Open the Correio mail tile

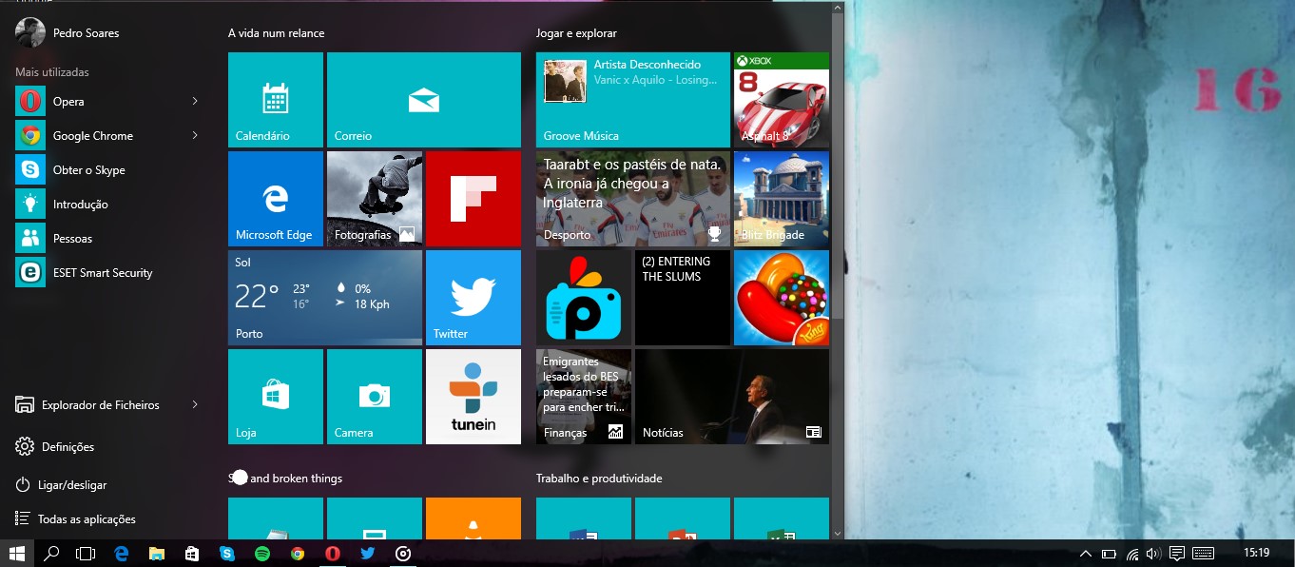pos(424,100)
